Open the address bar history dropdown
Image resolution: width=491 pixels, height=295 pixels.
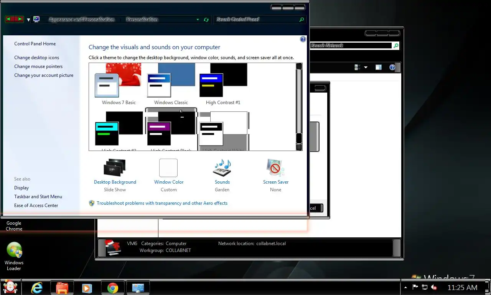click(x=198, y=20)
